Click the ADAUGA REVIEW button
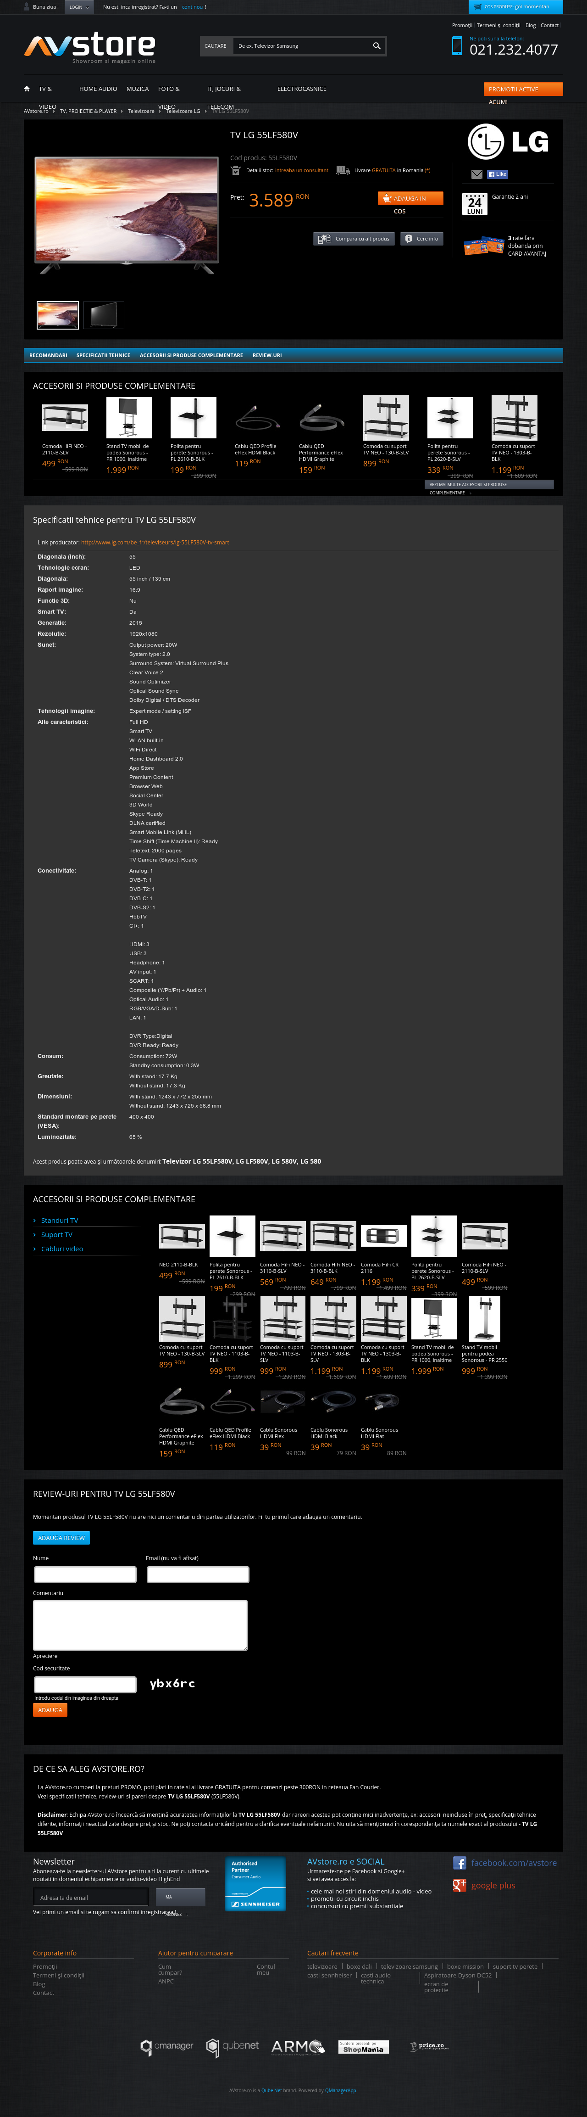This screenshot has height=2117, width=587. pyautogui.click(x=61, y=1538)
